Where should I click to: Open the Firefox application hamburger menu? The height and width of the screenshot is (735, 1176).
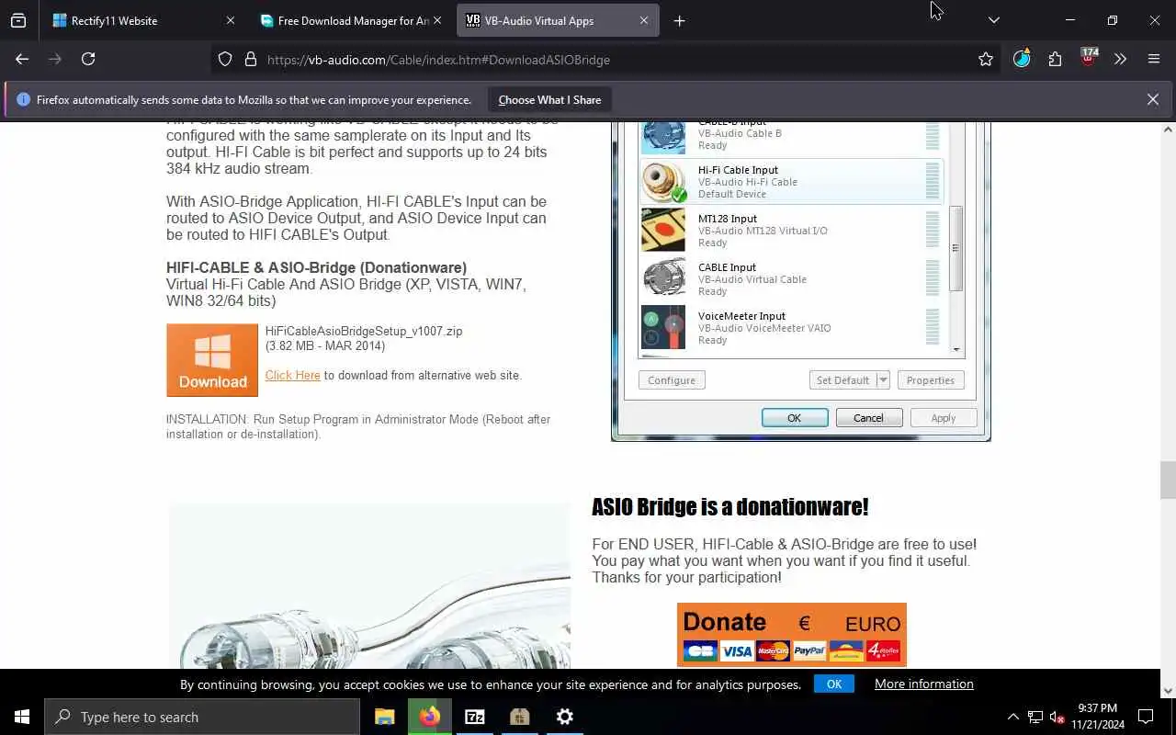click(1154, 59)
